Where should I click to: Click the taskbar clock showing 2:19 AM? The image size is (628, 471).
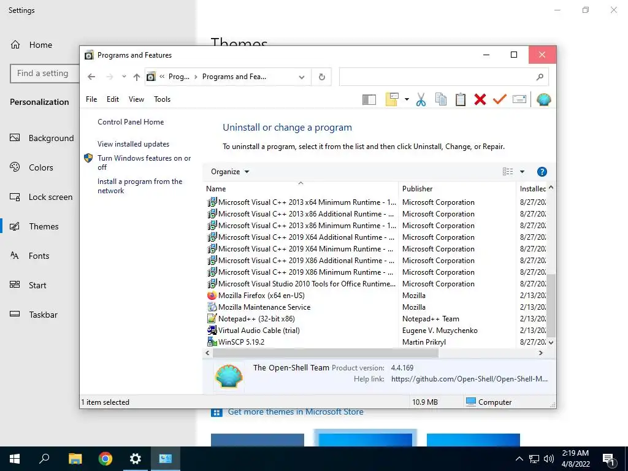pos(575,459)
